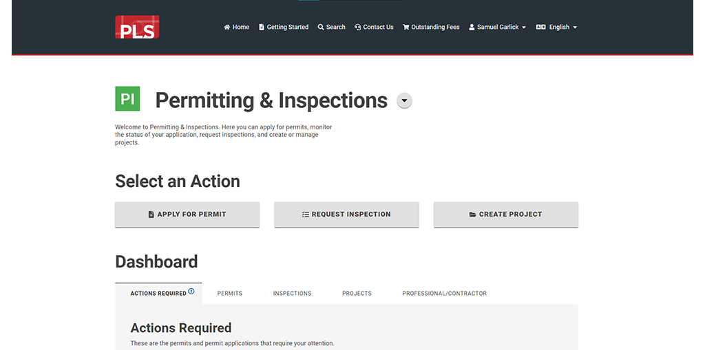Open Contact Us with the headset icon
Viewport: 705px width, 350px height.
[358, 28]
